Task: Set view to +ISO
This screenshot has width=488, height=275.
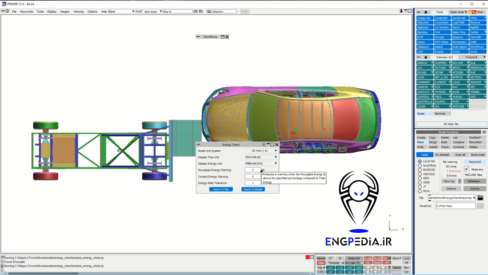Action: click(x=359, y=268)
